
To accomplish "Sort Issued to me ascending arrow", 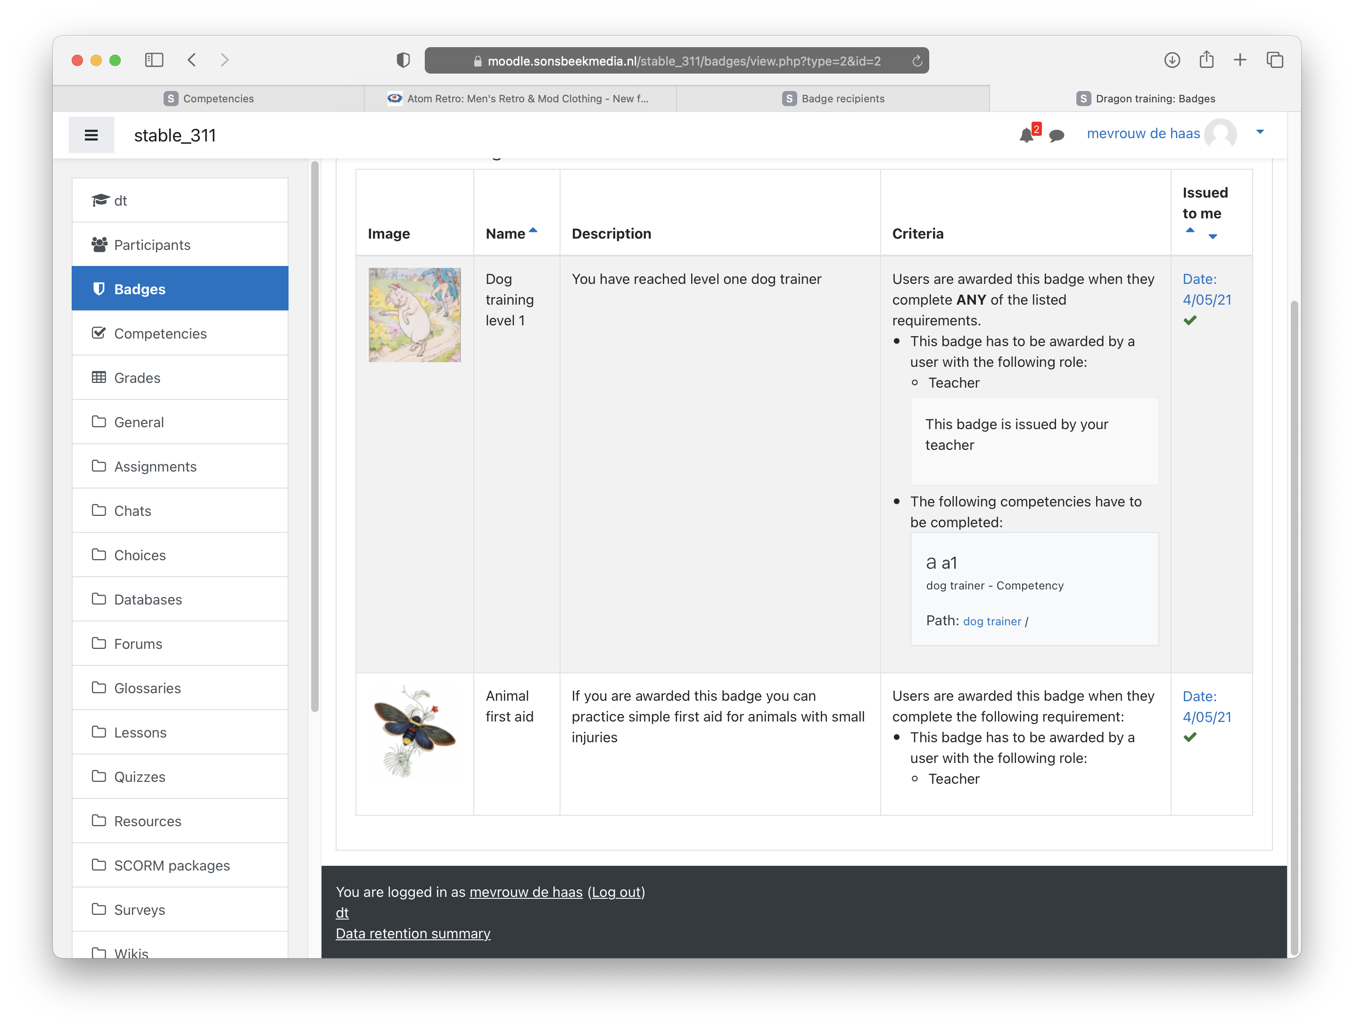I will pyautogui.click(x=1190, y=230).
